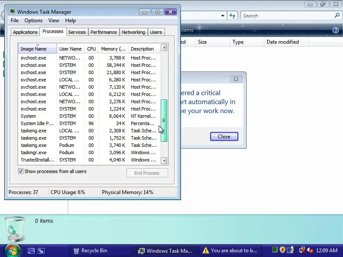Sort by Description column header
The width and height of the screenshot is (343, 257).
pos(144,49)
